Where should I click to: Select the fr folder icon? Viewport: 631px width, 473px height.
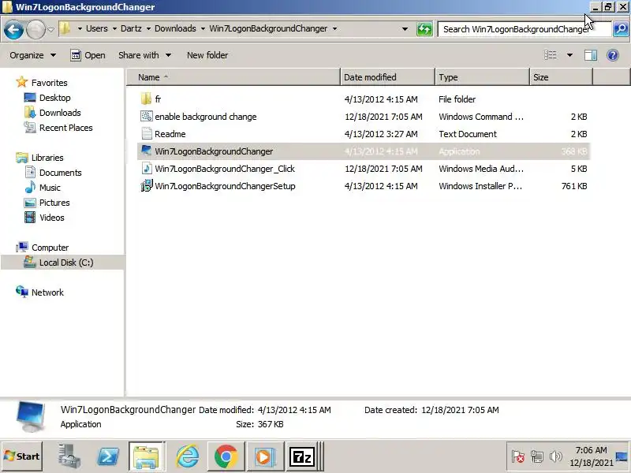[x=147, y=99]
